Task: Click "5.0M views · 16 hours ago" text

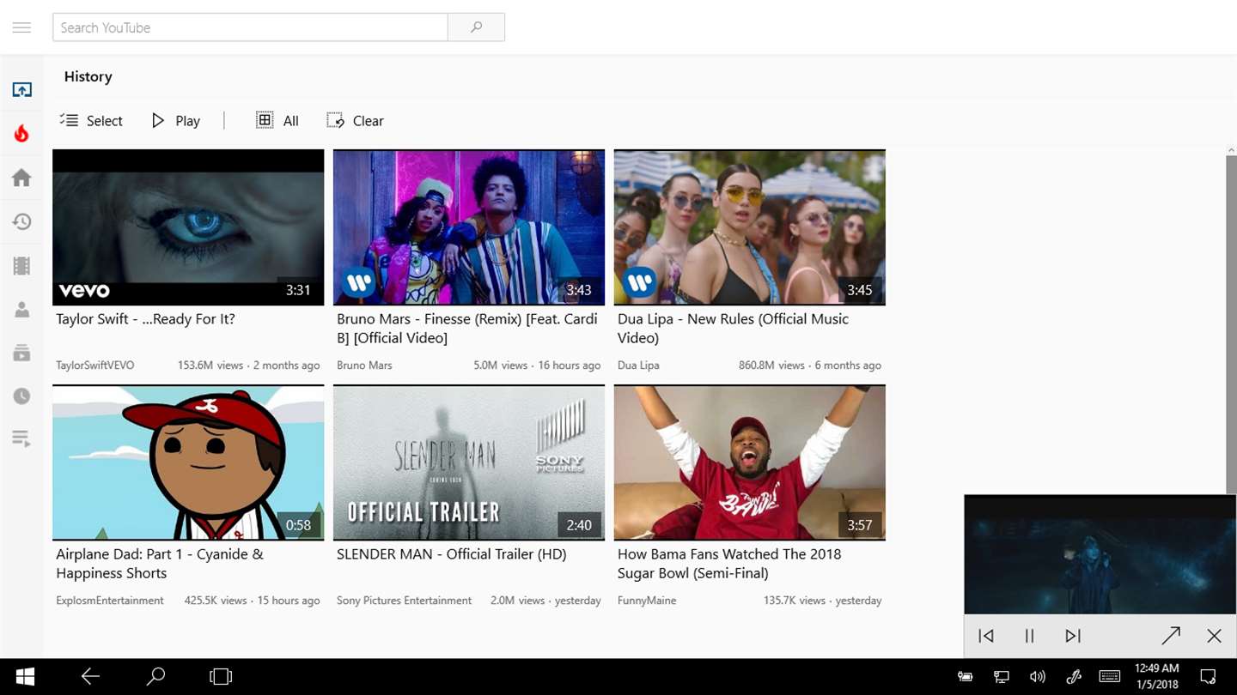Action: (537, 366)
